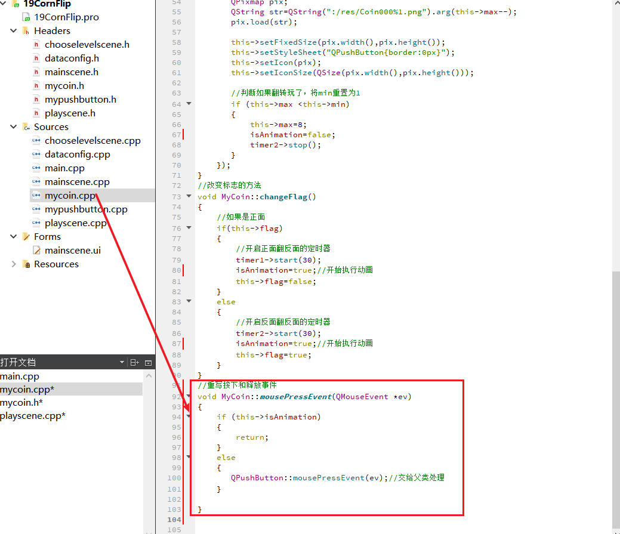Click changeFlag in the function definition

click(x=283, y=197)
